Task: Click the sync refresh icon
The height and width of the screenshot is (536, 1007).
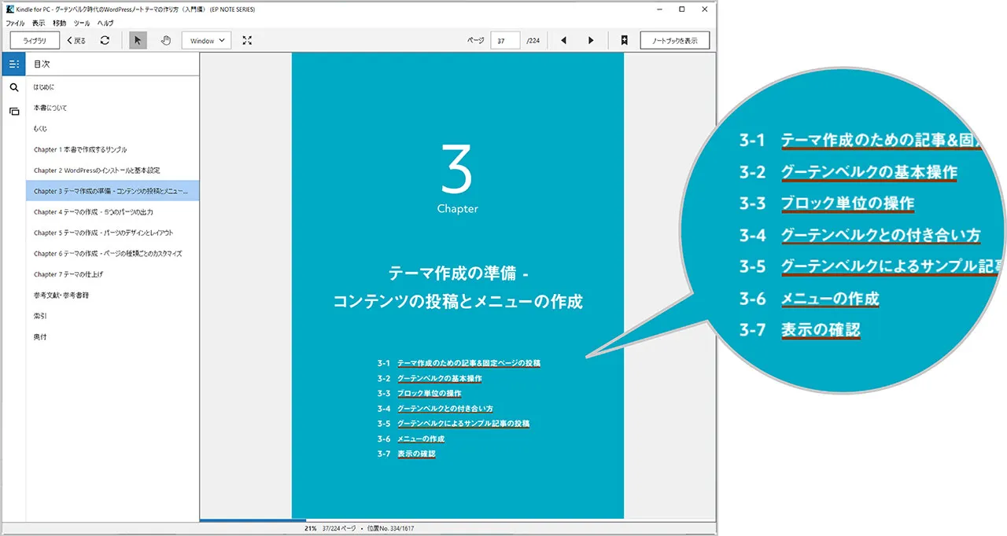Action: point(105,40)
